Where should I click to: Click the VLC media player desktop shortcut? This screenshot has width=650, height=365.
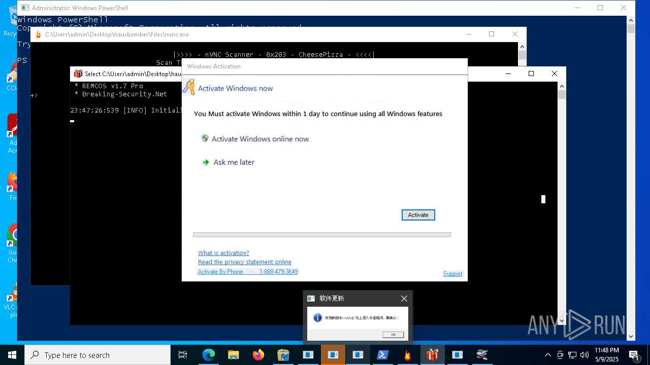[12, 299]
